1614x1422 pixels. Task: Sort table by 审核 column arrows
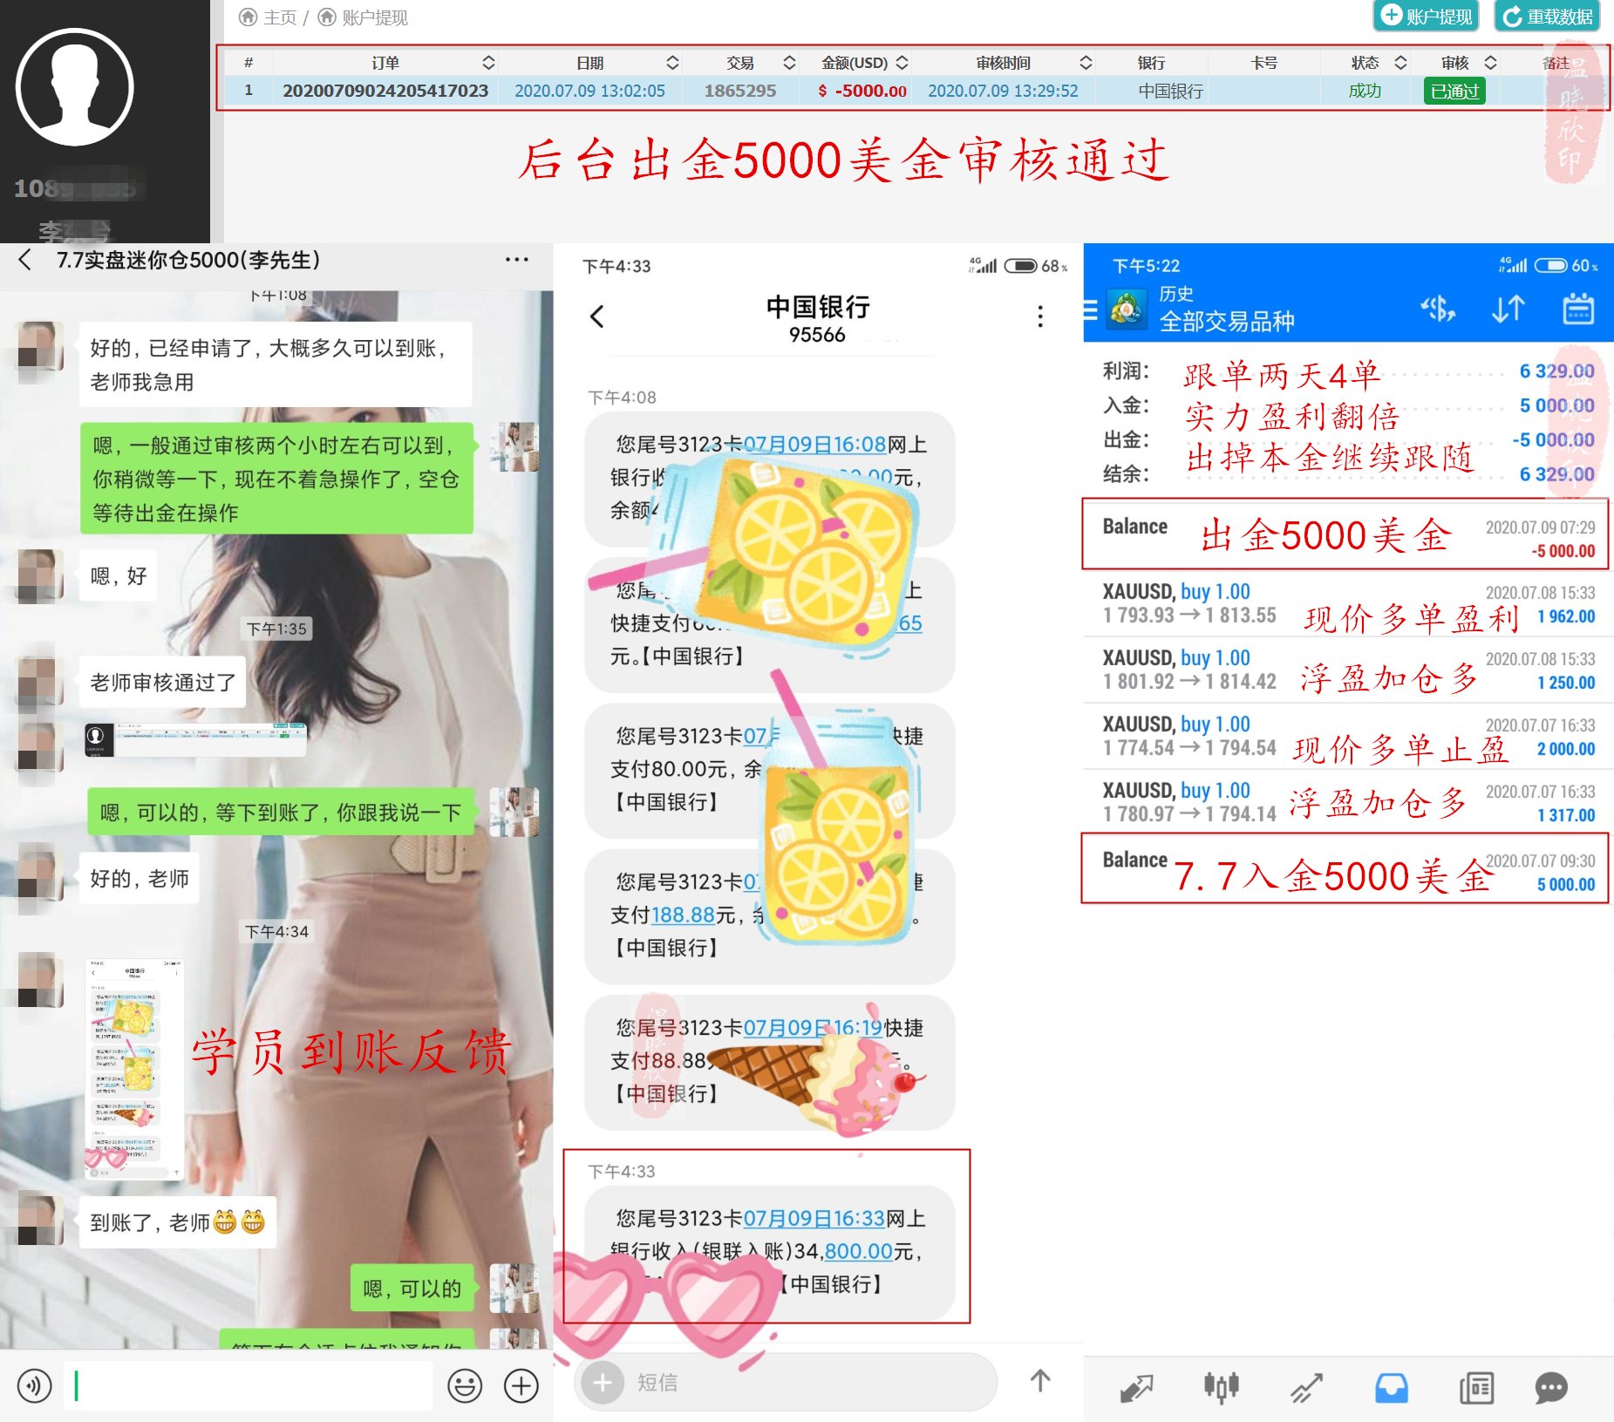(x=1490, y=63)
